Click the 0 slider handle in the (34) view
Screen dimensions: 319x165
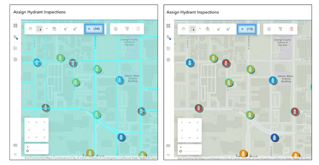pyautogui.click(x=27, y=151)
